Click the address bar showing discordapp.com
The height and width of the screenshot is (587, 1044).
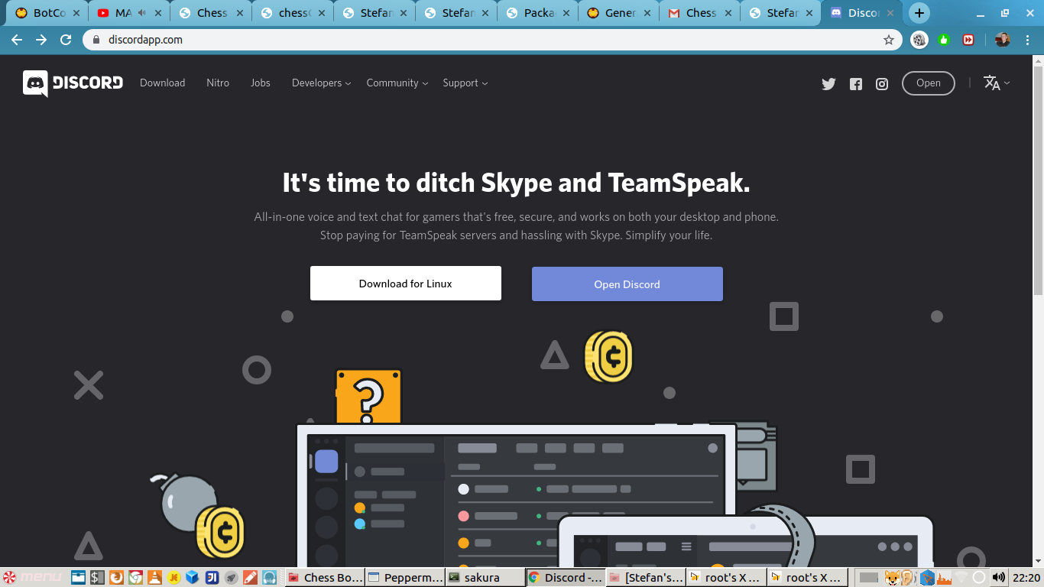(489, 40)
